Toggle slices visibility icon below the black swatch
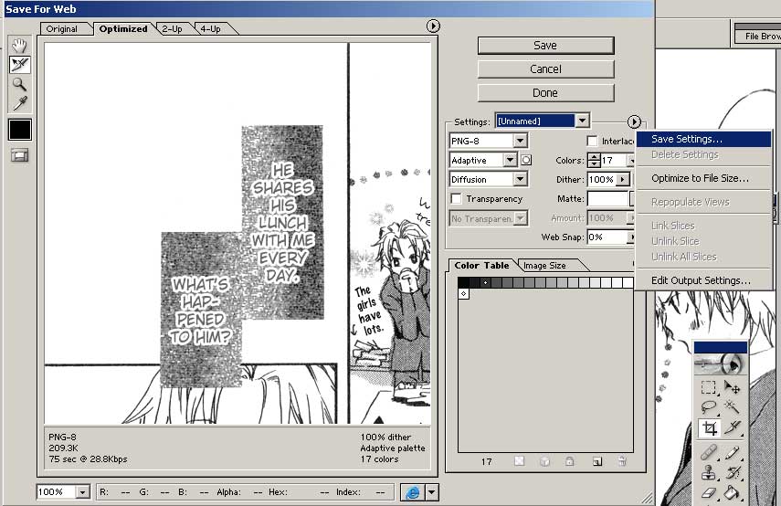The height and width of the screenshot is (506, 781). pyautogui.click(x=19, y=156)
